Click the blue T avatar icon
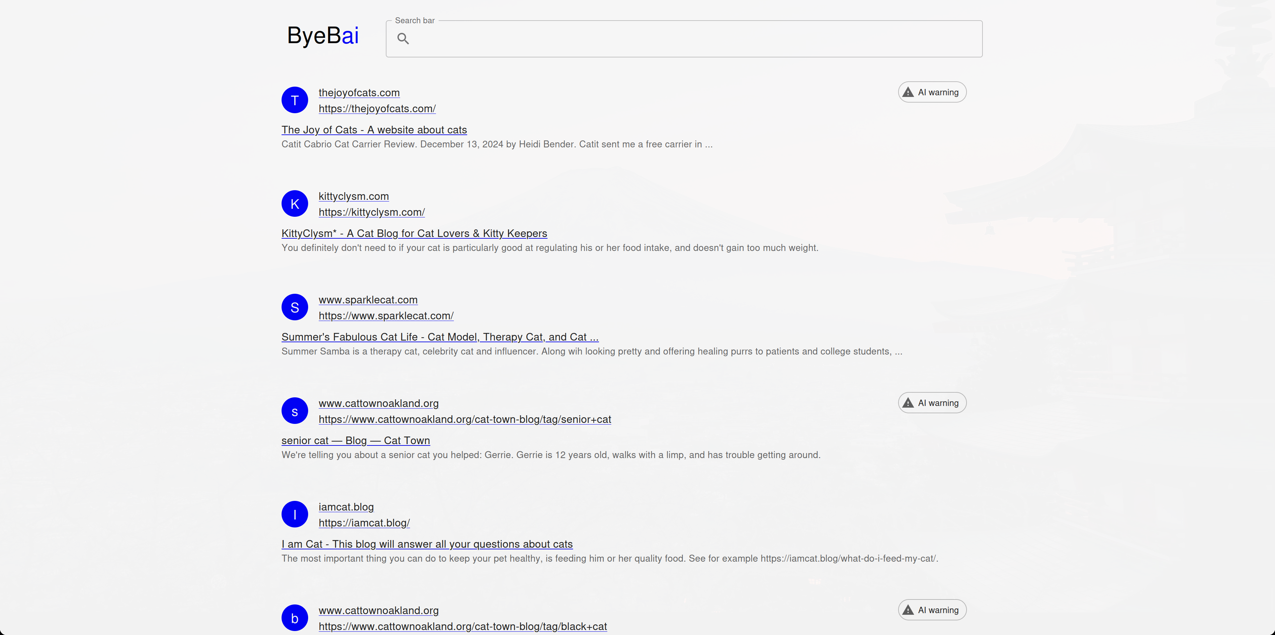This screenshot has width=1275, height=635. (x=295, y=100)
